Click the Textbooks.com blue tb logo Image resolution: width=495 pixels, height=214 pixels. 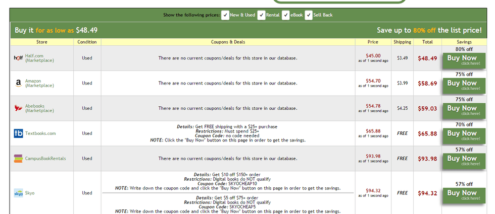coord(18,133)
